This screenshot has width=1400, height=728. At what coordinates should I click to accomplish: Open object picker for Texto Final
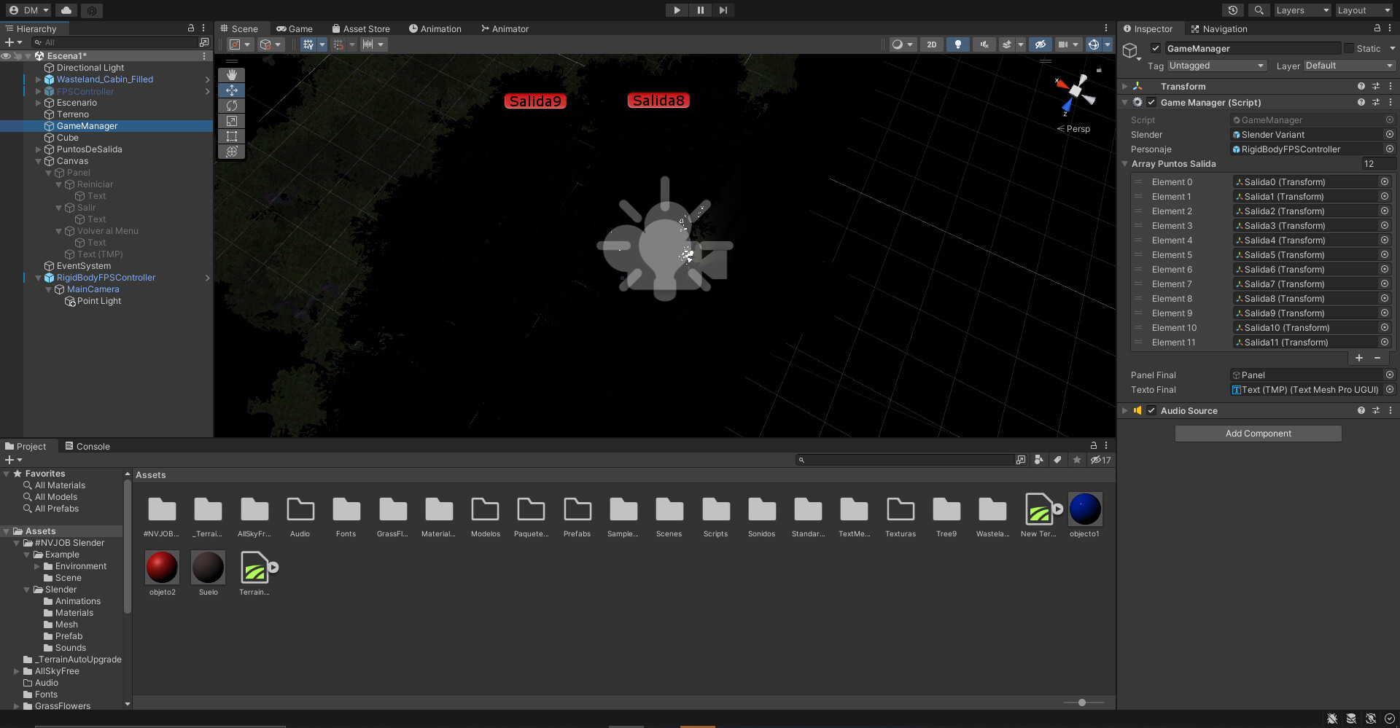point(1389,390)
